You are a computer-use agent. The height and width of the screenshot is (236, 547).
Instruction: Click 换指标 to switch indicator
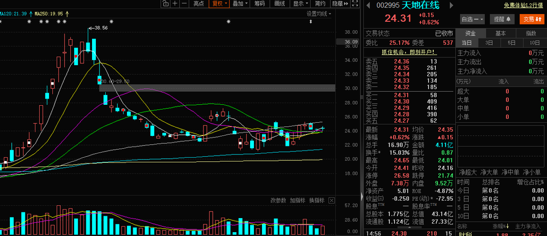(x=317, y=201)
